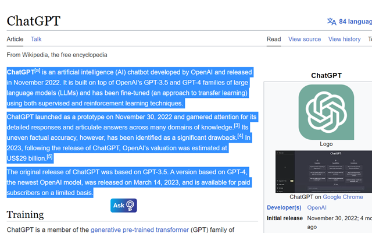The width and height of the screenshot is (372, 233).
Task: Open citation [5] after US$29 billion
Action: [49, 157]
